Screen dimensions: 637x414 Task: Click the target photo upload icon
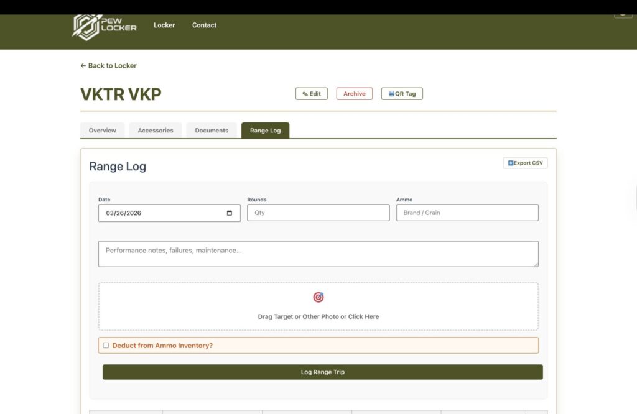[x=318, y=298]
